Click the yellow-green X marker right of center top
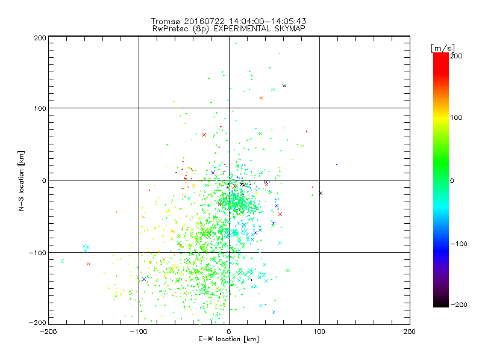Screen dimensions: 482x361 click(x=302, y=146)
